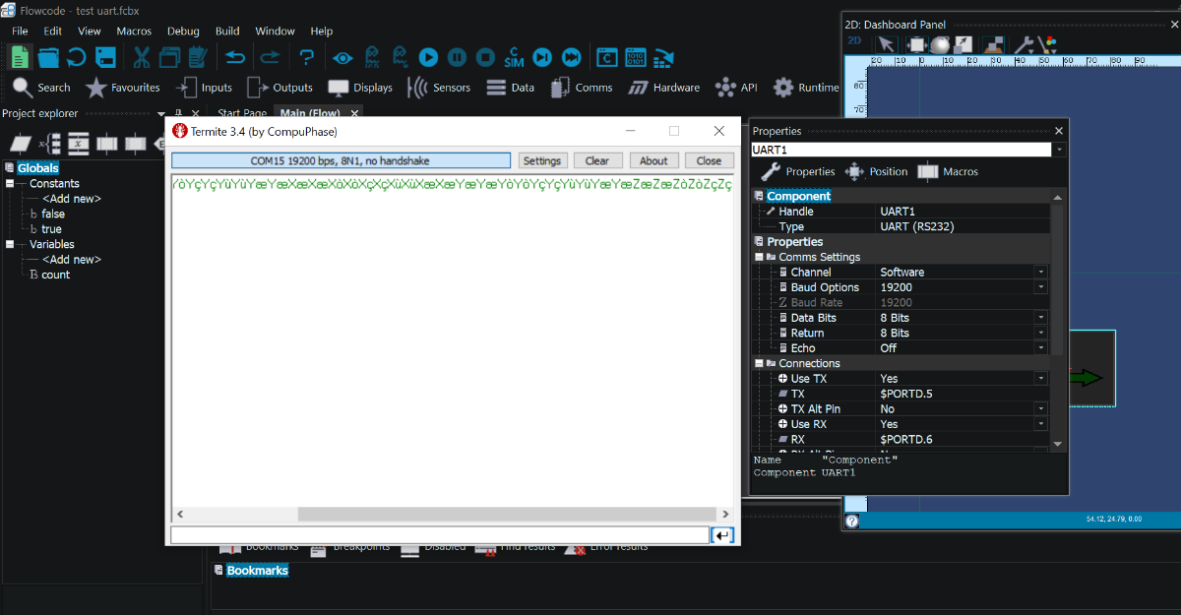Open the Return dropdown showing 8 Bits
The image size is (1181, 615).
pos(1040,333)
